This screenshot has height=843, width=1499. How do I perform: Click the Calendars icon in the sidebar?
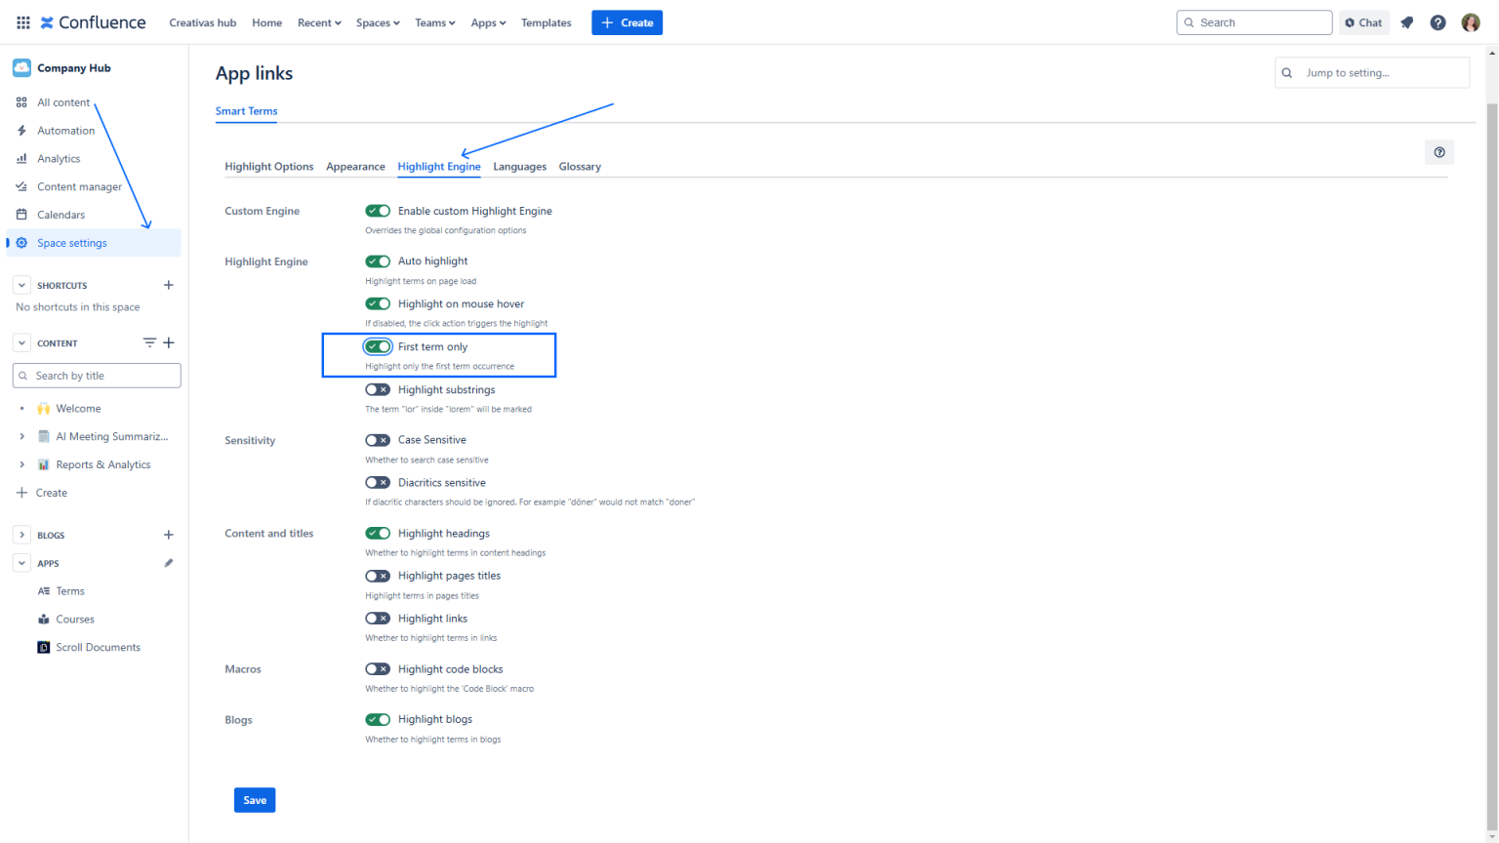pos(20,214)
